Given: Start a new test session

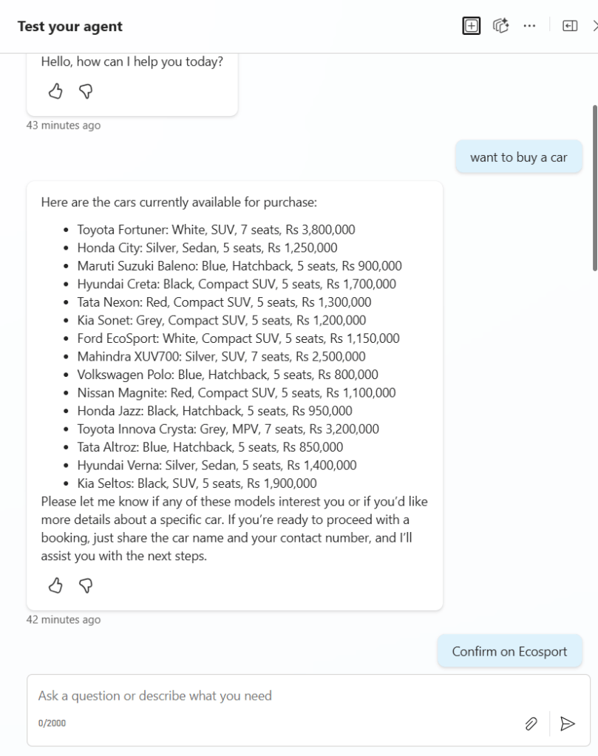Looking at the screenshot, I should pyautogui.click(x=471, y=26).
